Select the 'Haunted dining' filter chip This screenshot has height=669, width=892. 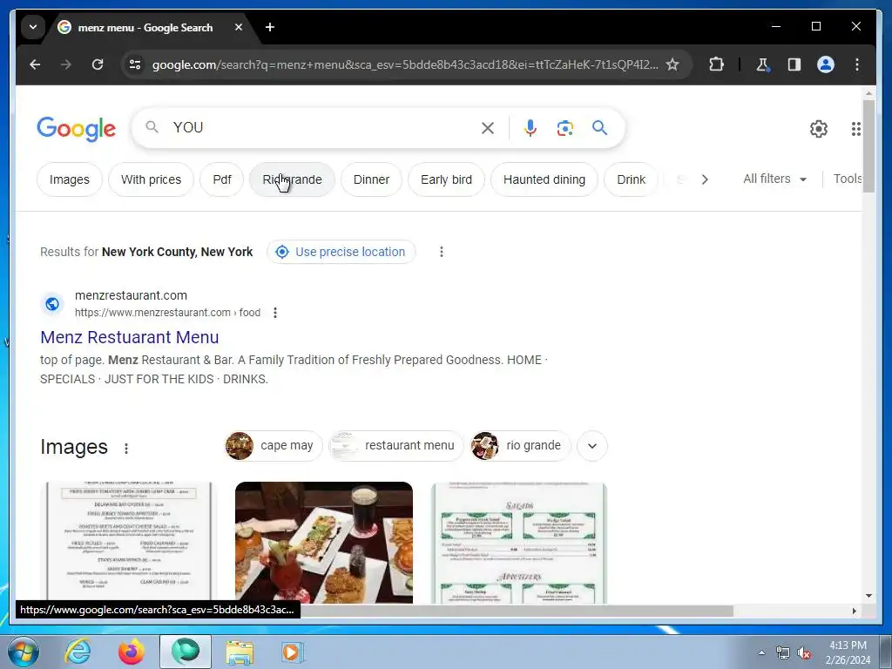(544, 179)
